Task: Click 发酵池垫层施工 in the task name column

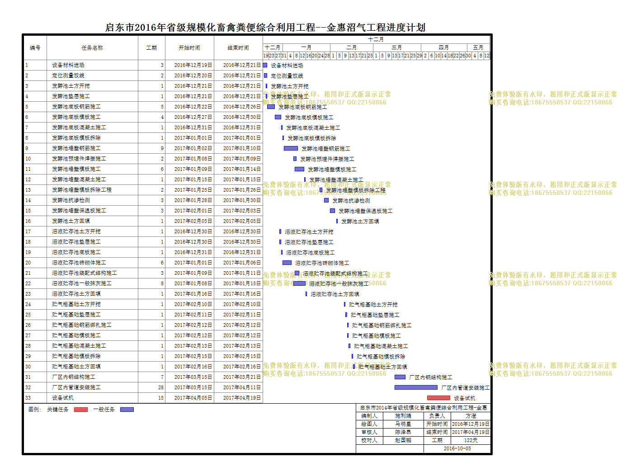Action: [71, 96]
